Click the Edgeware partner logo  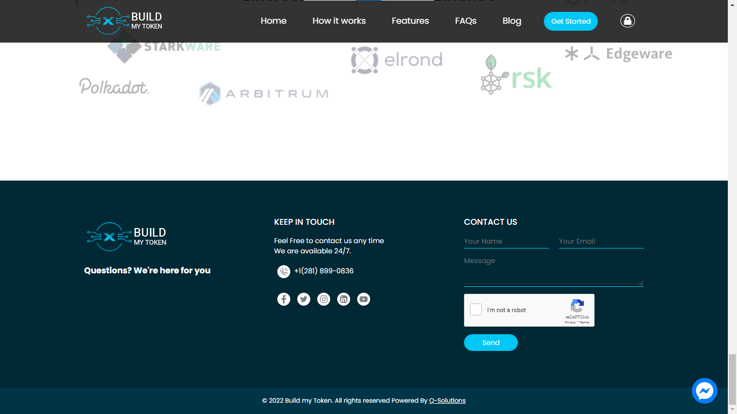coord(618,54)
